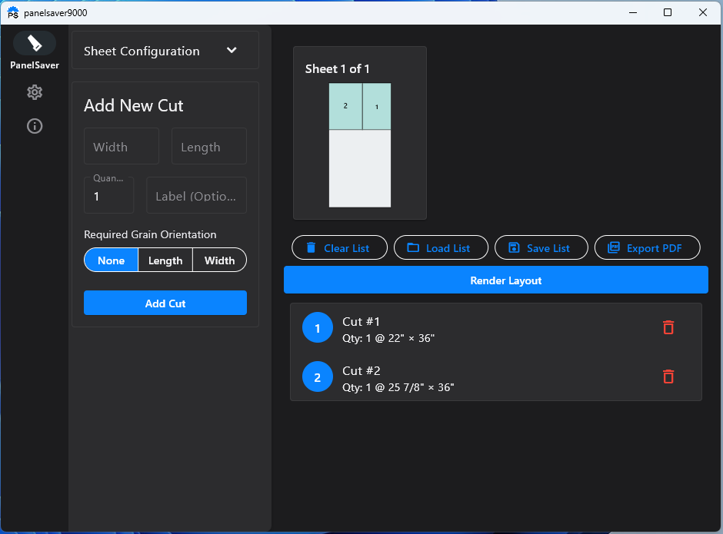This screenshot has width=723, height=534.
Task: Click Save List button
Action: pyautogui.click(x=541, y=248)
